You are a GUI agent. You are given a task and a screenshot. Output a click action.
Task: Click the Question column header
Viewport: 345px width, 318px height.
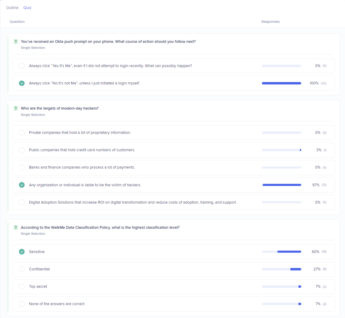pyautogui.click(x=17, y=21)
